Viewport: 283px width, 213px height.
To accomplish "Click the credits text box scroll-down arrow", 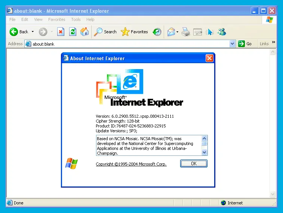I will point(204,152).
